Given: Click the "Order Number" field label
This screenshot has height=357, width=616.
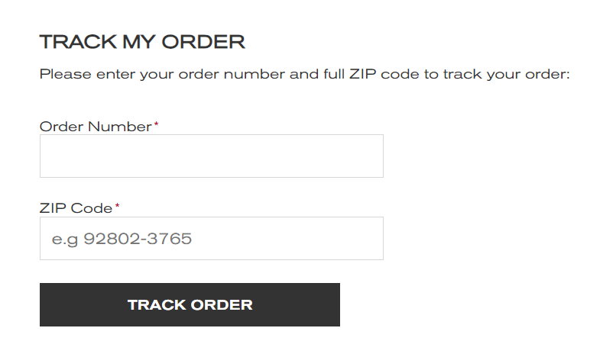Looking at the screenshot, I should [x=95, y=127].
